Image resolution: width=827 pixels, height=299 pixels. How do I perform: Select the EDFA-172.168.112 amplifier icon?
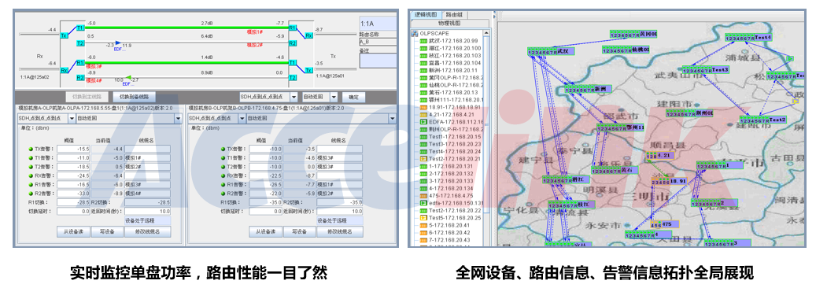pyautogui.click(x=423, y=122)
